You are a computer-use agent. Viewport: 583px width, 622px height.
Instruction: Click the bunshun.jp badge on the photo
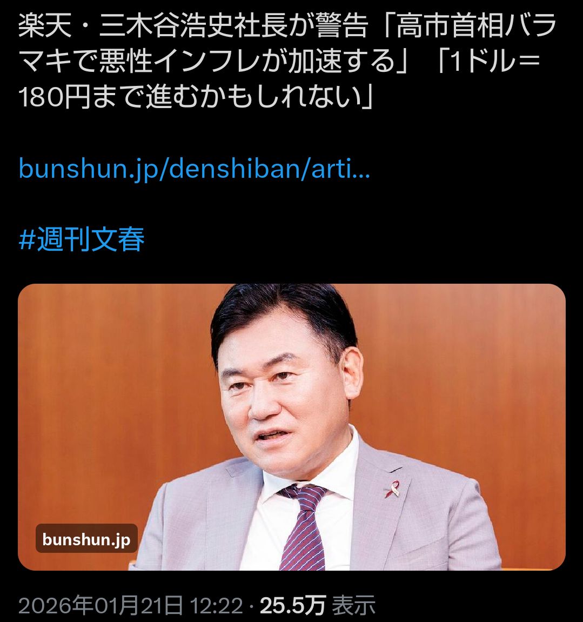point(86,539)
